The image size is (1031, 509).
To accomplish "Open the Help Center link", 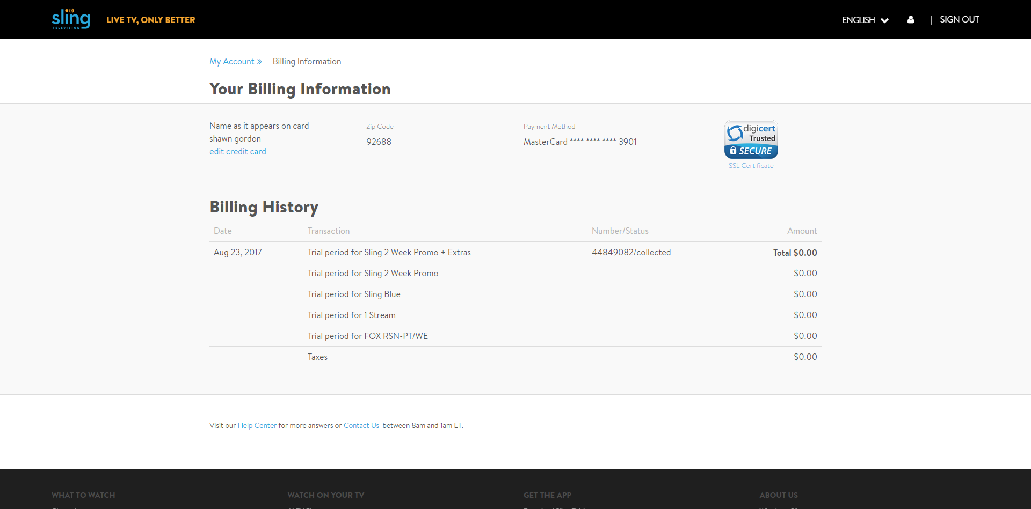I will point(257,425).
